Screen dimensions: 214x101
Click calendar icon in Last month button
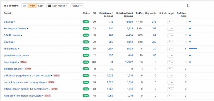[x=50, y=6]
